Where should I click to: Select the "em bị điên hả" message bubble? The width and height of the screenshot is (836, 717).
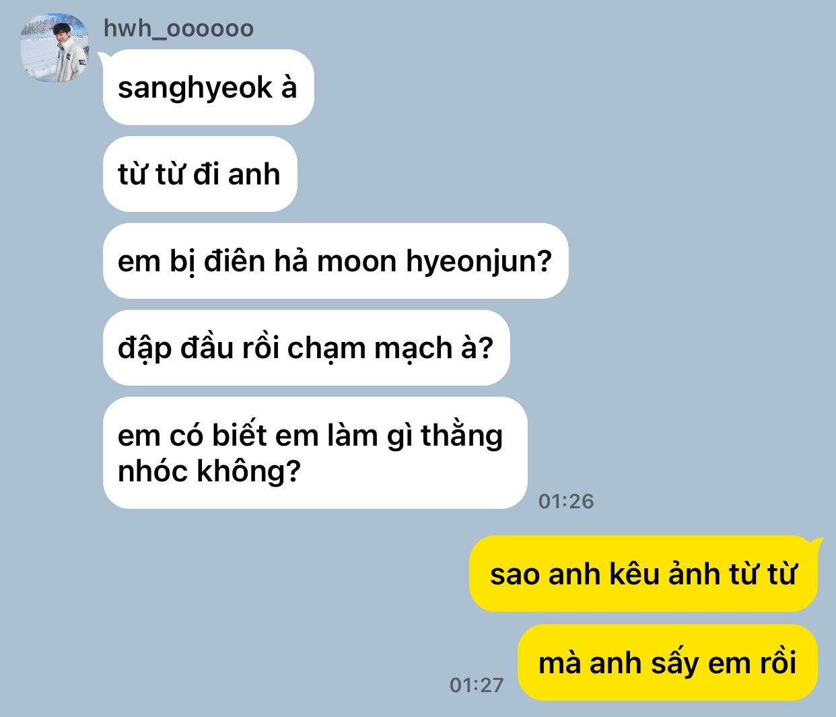pos(336,261)
